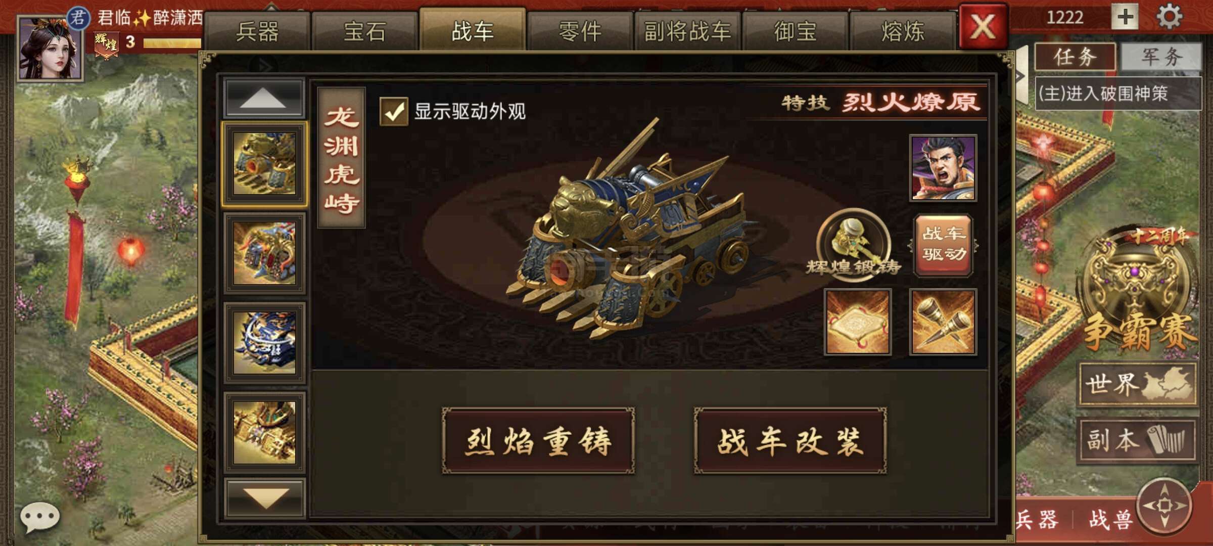This screenshot has height=546, width=1213.
Task: Click the angry general portrait icon
Action: point(943,168)
